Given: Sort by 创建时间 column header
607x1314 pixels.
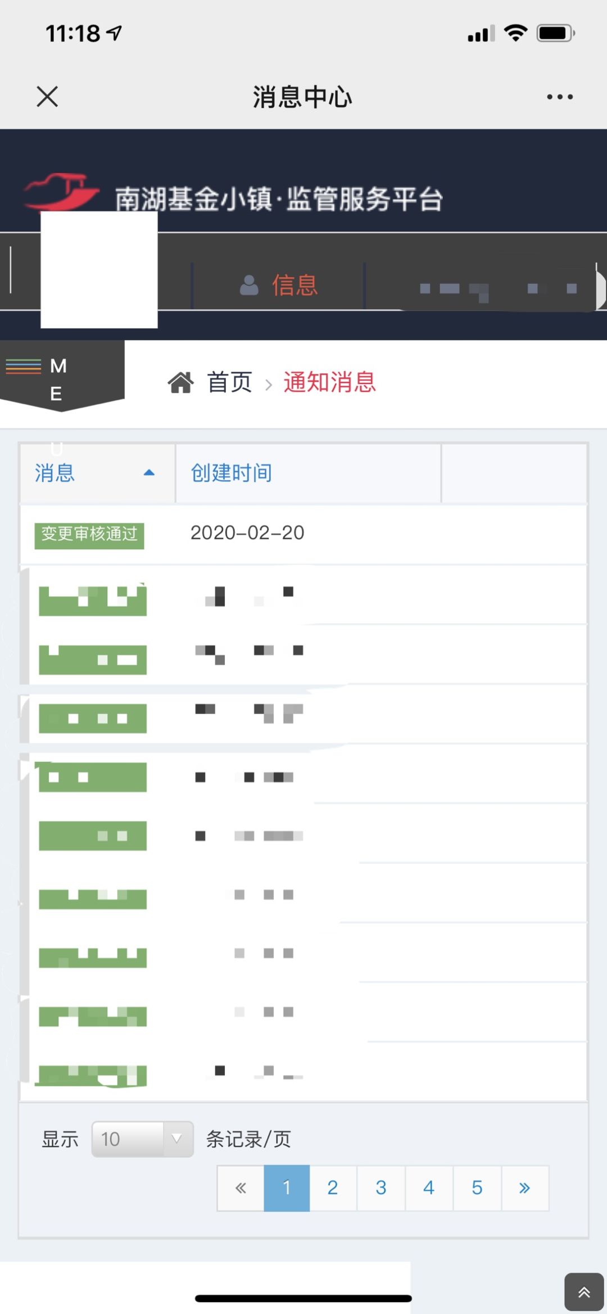Looking at the screenshot, I should tap(232, 473).
